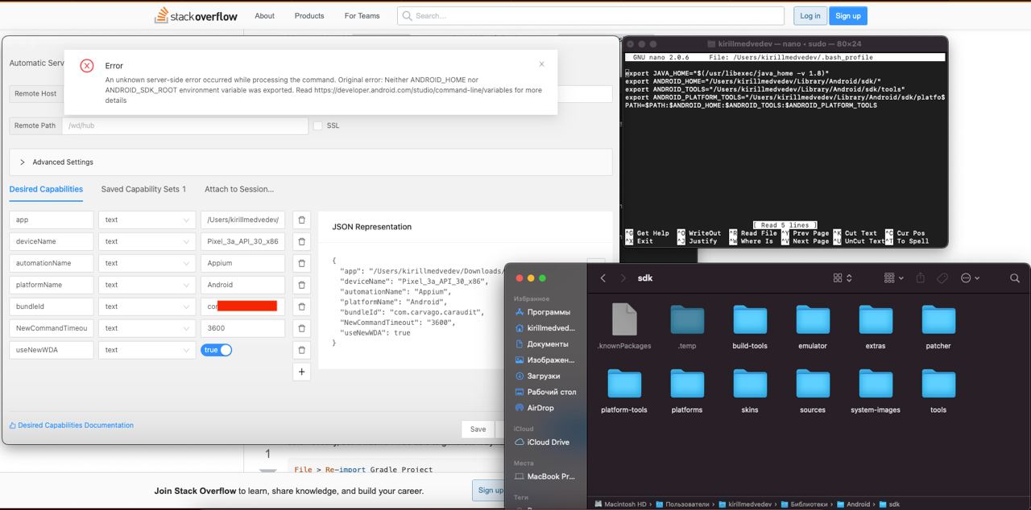Open type dropdown for deviceName row

tap(147, 241)
